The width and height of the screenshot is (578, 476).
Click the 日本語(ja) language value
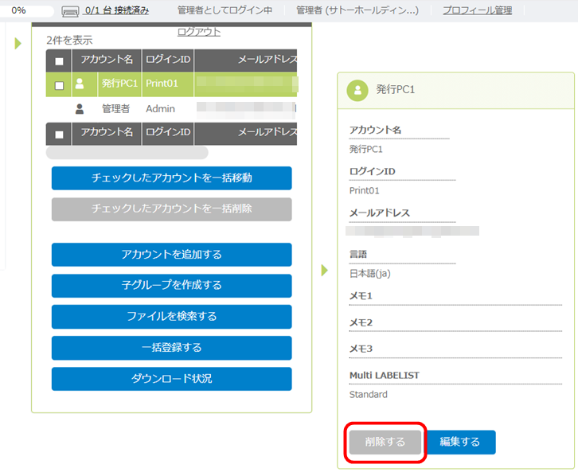click(x=369, y=273)
